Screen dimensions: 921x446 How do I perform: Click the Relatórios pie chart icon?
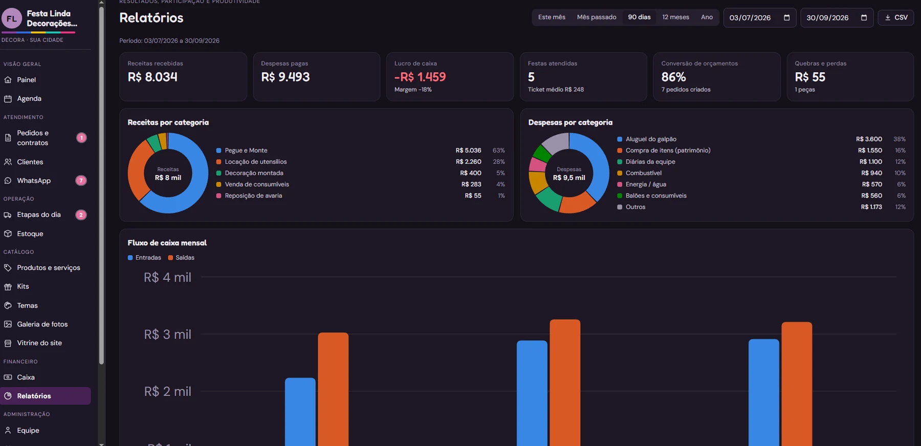click(x=8, y=396)
